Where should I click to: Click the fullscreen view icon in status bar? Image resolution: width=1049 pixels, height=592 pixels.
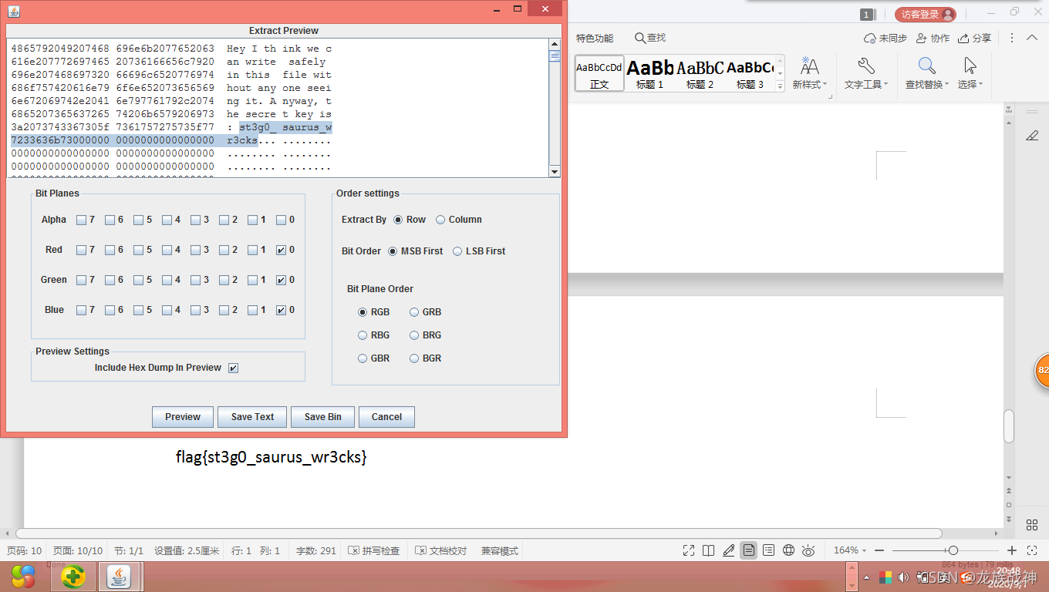coord(689,550)
